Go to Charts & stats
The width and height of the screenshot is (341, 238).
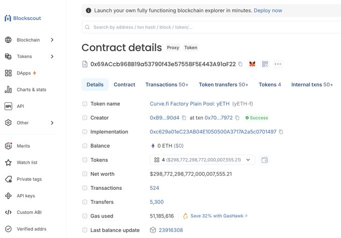31,90
